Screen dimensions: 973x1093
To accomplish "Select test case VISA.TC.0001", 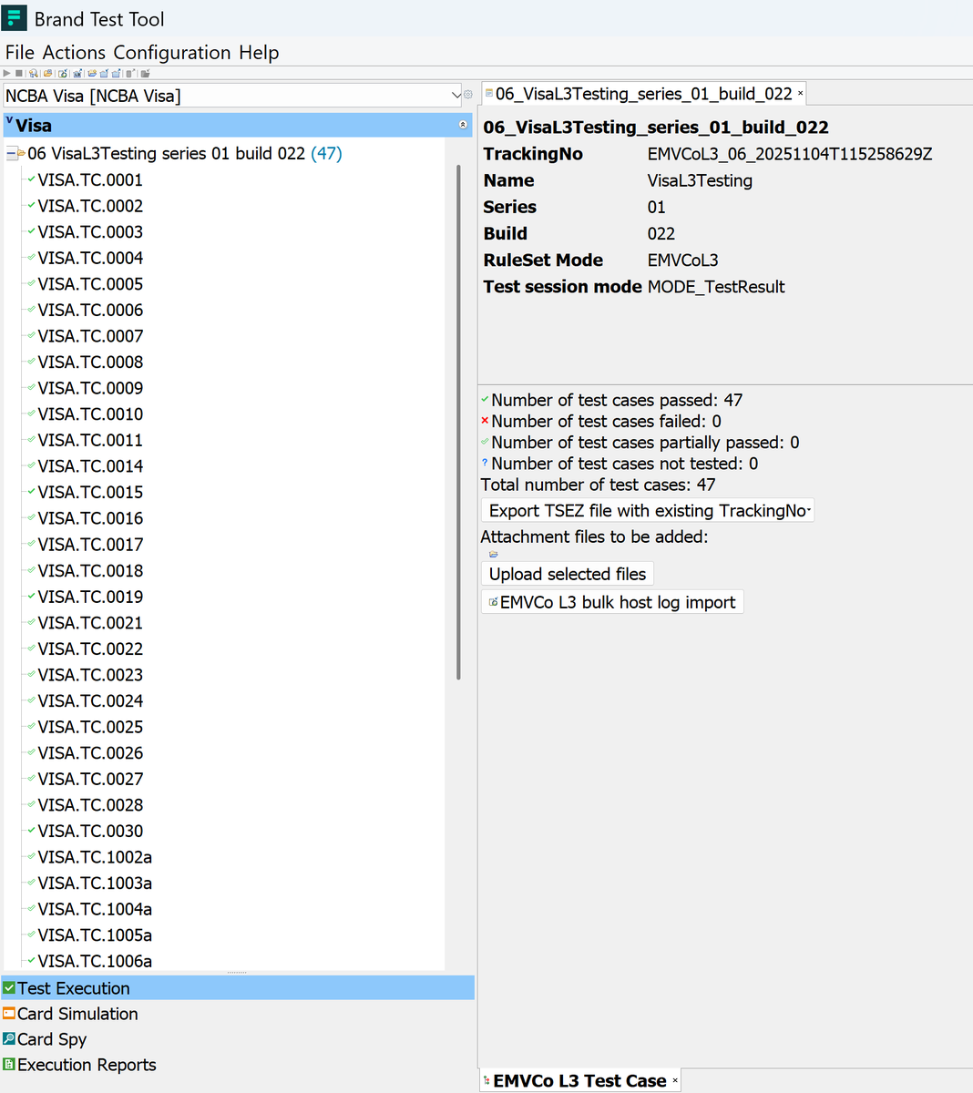I will 90,179.
